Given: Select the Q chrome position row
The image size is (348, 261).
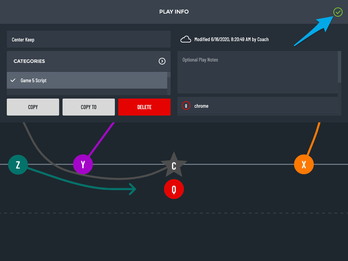Looking at the screenshot, I should click(258, 106).
